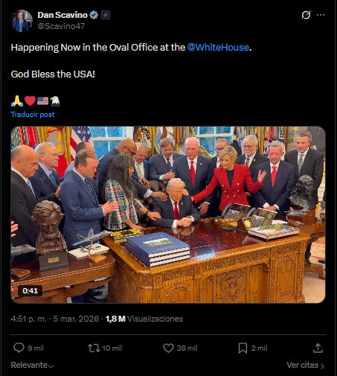The height and width of the screenshot is (376, 337).
Task: Click the 0:41 video duration badge
Action: point(30,290)
